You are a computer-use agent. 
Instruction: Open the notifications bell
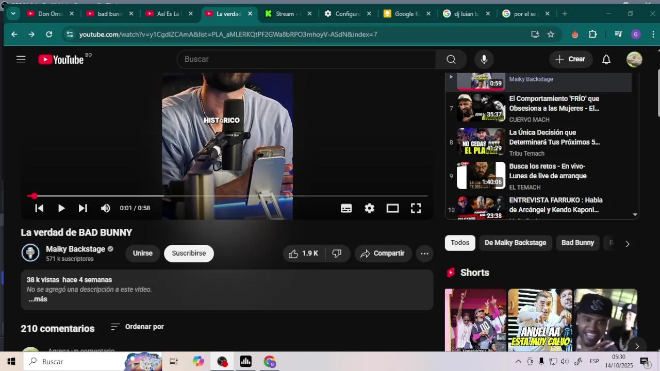(606, 59)
